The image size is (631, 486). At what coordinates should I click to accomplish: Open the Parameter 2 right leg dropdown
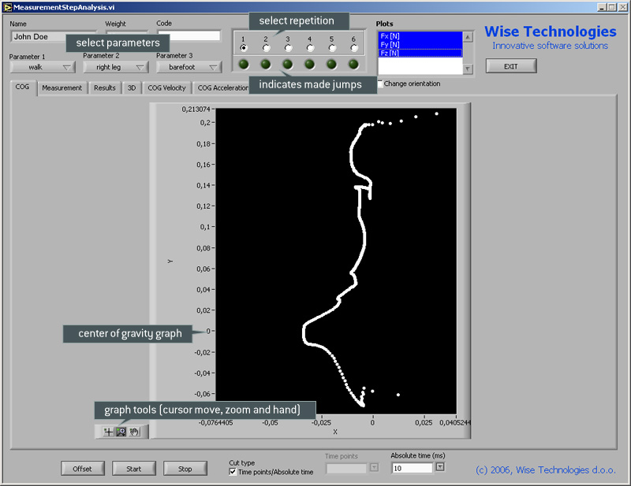coord(116,67)
